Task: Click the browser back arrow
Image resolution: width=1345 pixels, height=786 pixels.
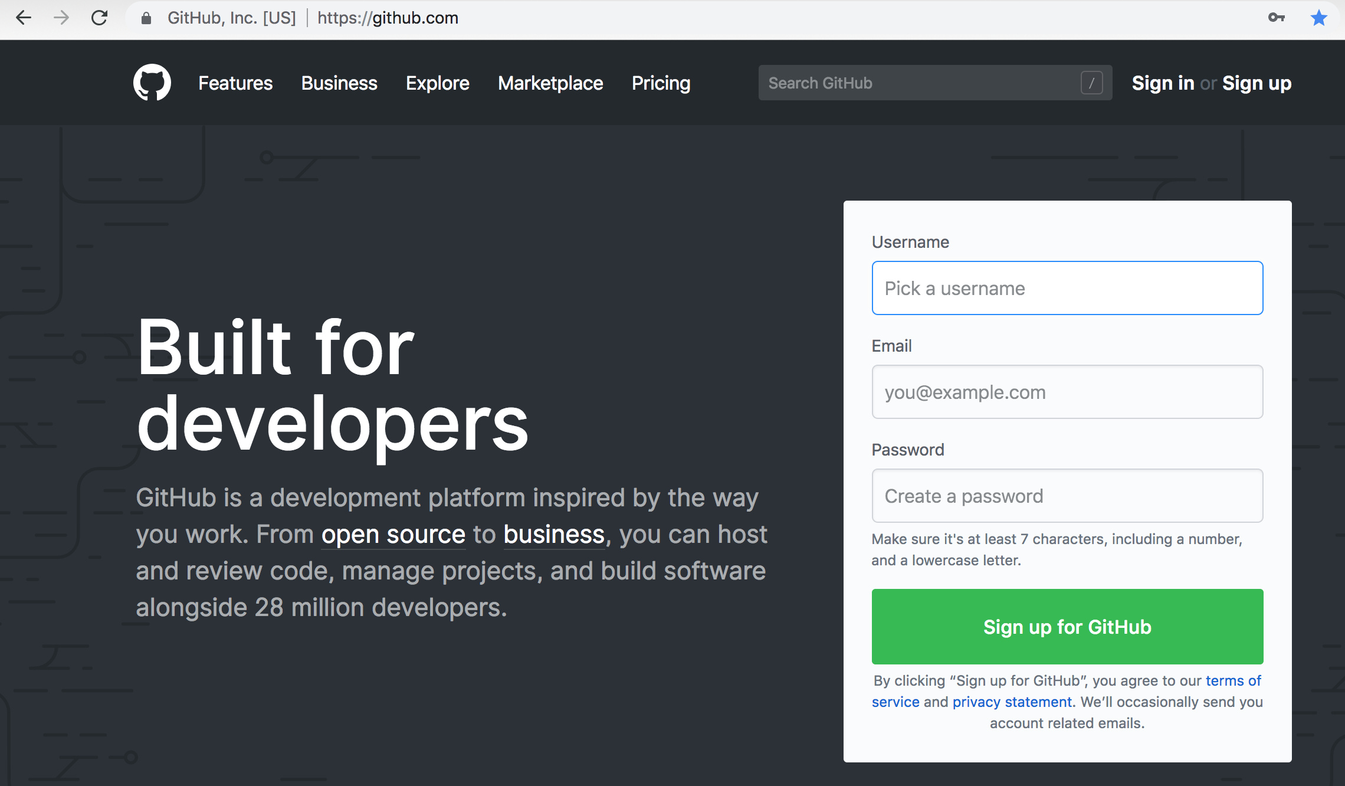Action: [24, 18]
